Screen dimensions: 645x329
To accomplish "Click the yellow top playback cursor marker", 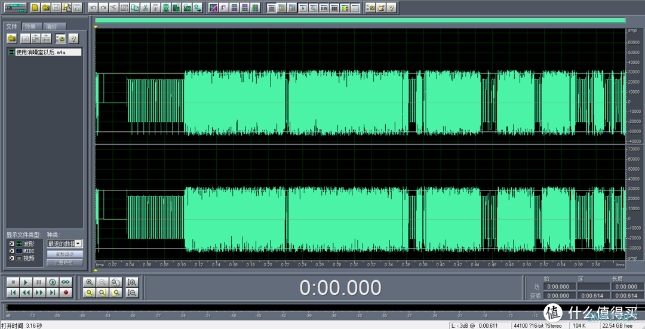I will [96, 27].
